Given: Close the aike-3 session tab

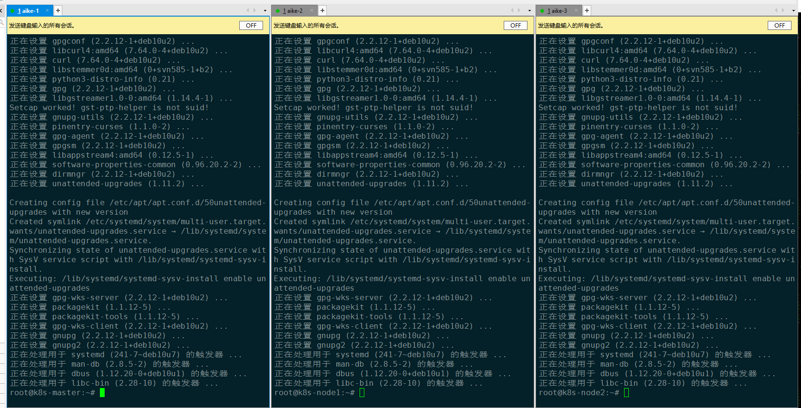Looking at the screenshot, I should coord(576,10).
